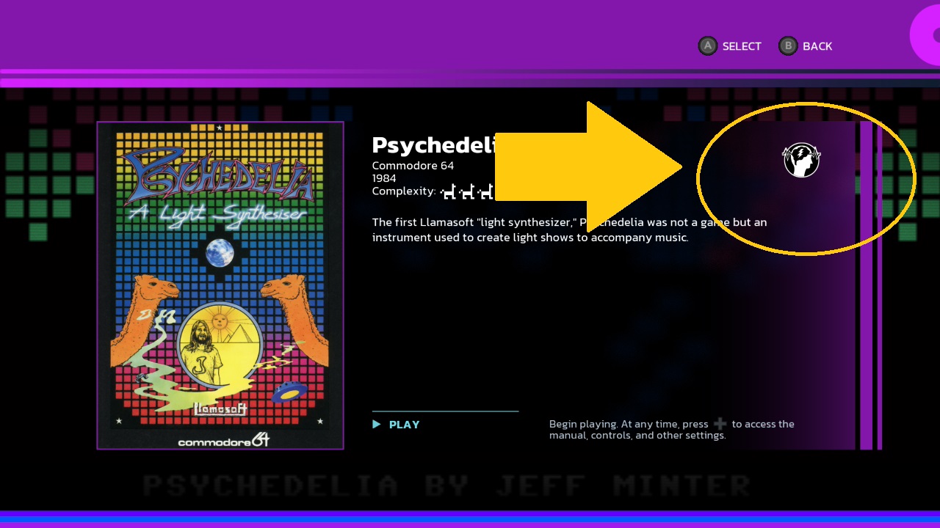Image resolution: width=940 pixels, height=528 pixels.
Task: Click the Llamasoft logo on box art
Action: pos(220,406)
